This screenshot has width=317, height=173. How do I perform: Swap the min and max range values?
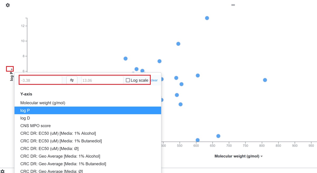pos(72,80)
